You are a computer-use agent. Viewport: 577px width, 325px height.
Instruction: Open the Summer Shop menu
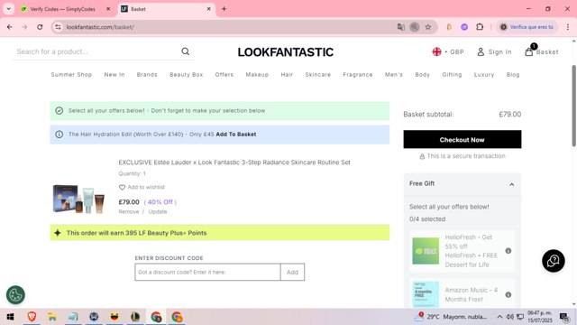point(71,74)
